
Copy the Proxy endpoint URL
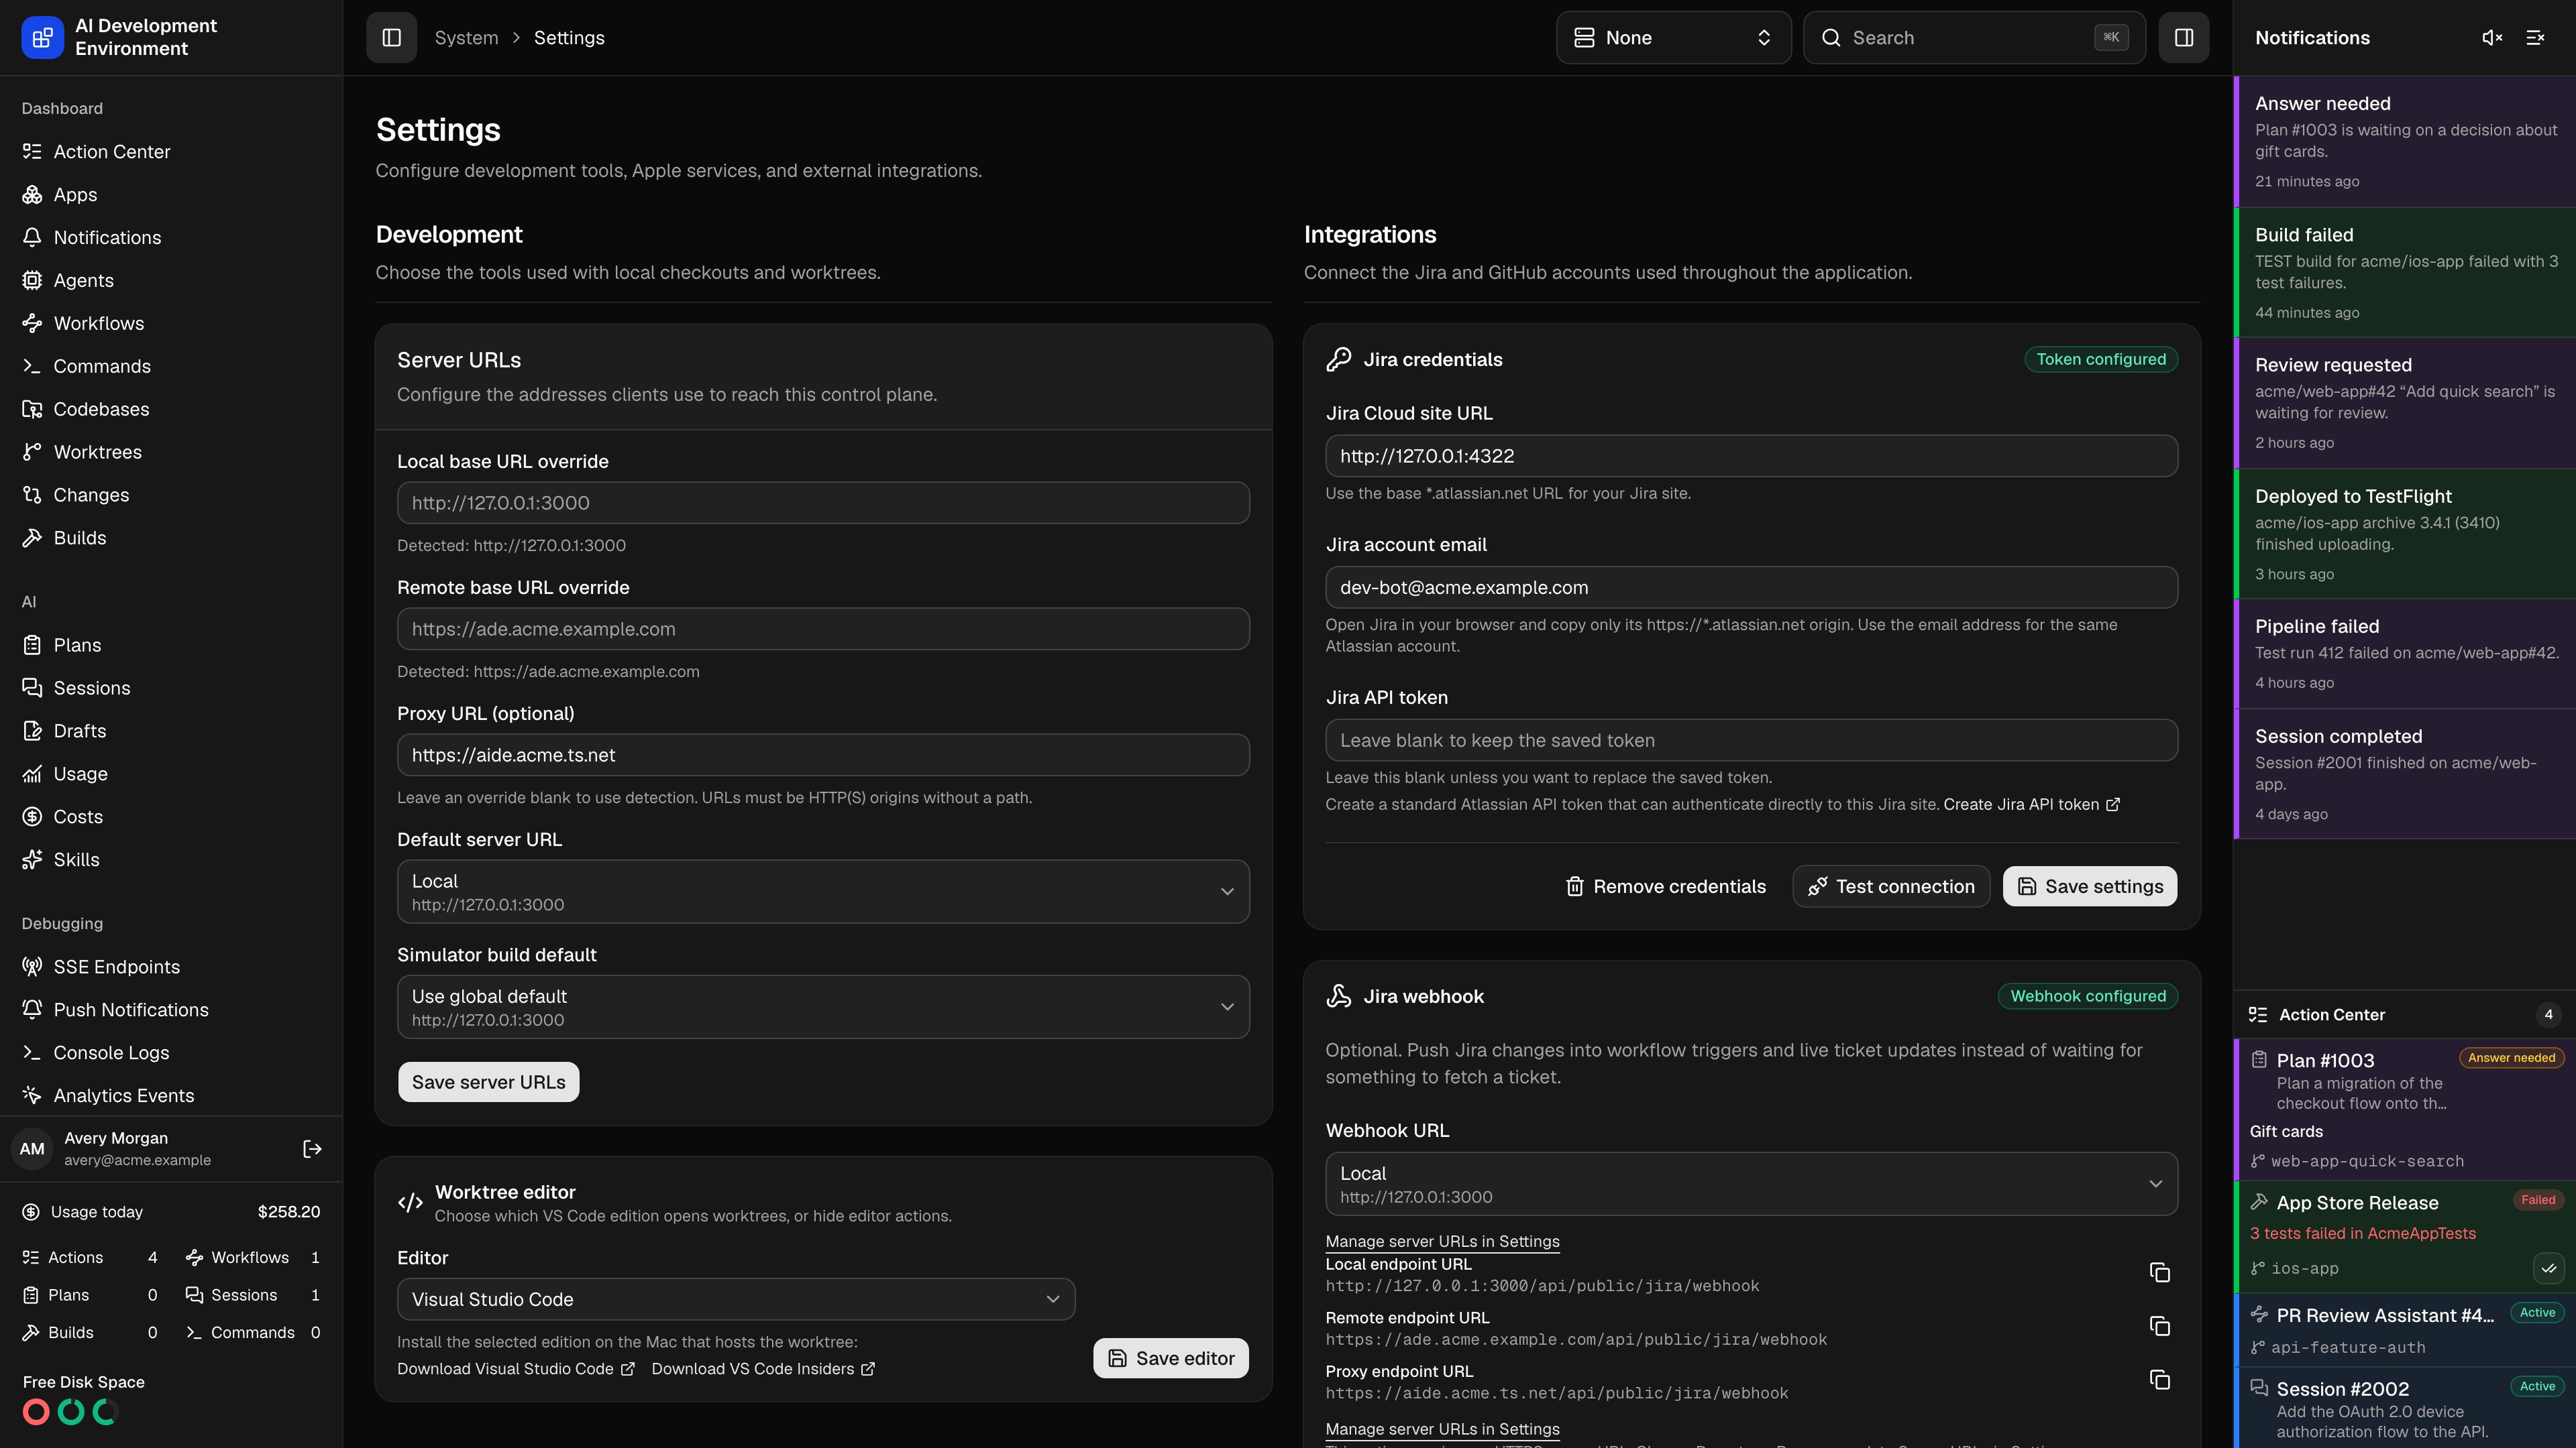[x=2160, y=1380]
